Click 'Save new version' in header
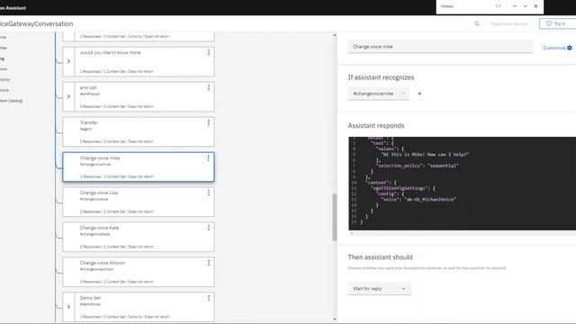This screenshot has height=324, width=576. pyautogui.click(x=509, y=24)
